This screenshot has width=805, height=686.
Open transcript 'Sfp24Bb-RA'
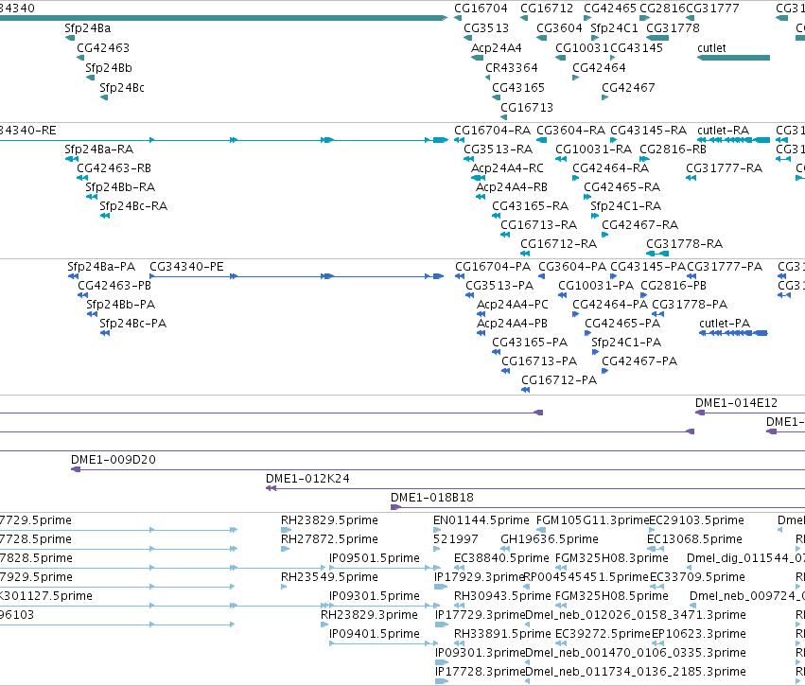120,187
